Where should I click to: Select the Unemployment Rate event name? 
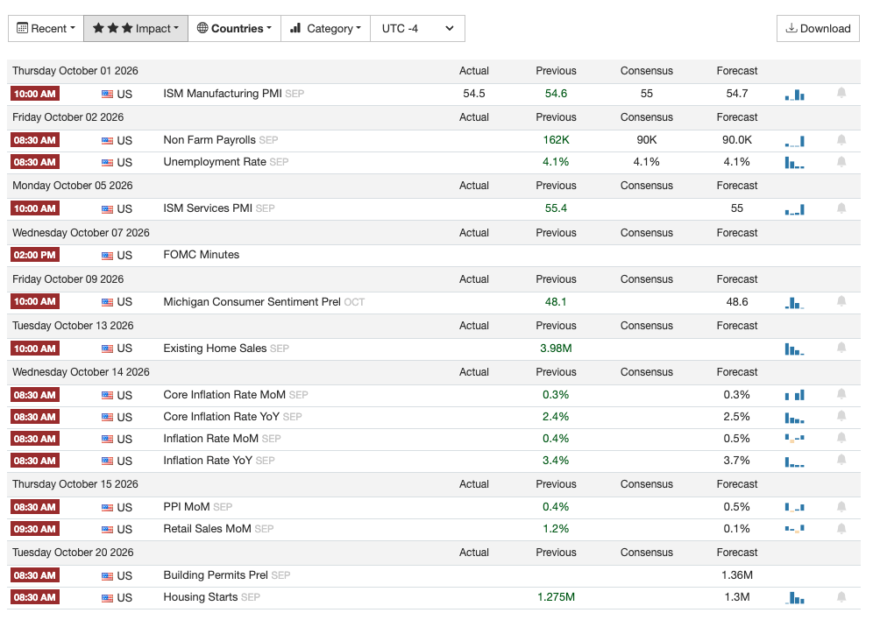pos(215,162)
